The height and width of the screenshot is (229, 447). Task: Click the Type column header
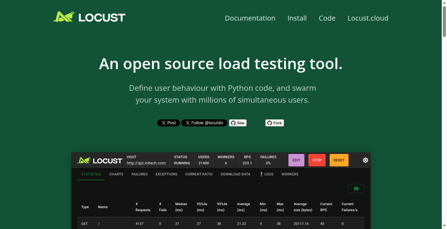point(85,207)
